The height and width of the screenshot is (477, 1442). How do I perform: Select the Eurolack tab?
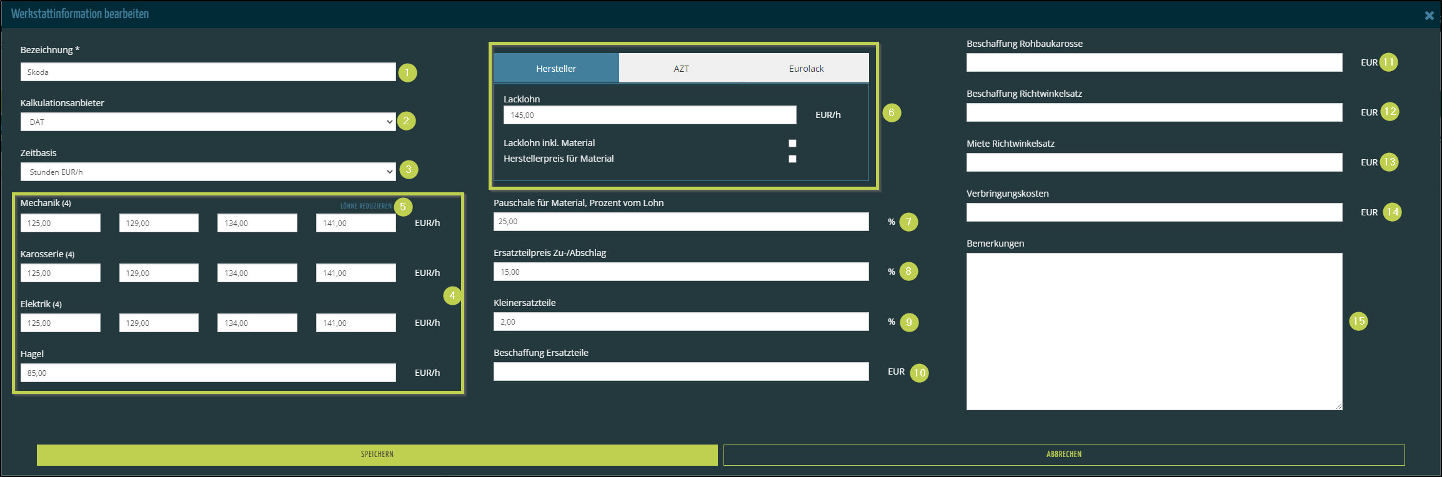click(x=806, y=68)
